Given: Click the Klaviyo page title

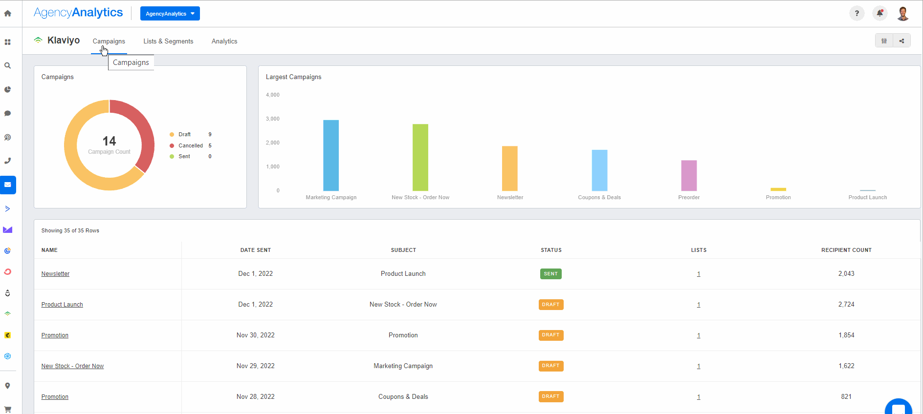Looking at the screenshot, I should click(64, 41).
